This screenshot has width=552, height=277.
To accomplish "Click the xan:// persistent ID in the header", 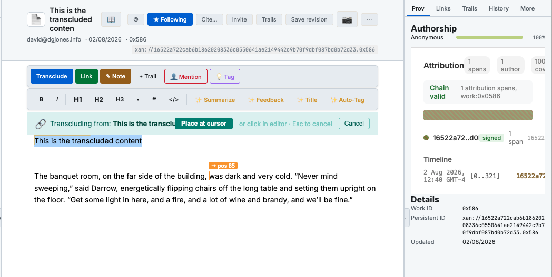I will pos(255,49).
